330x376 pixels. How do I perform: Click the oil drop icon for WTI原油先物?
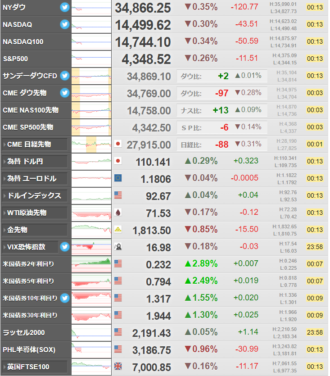(x=118, y=212)
